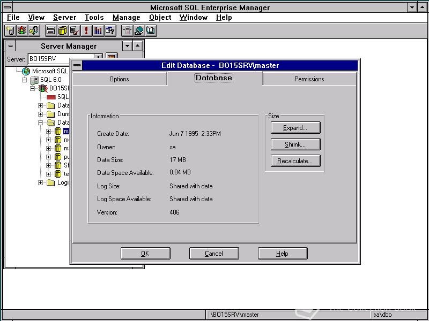Click the Expand... size button
Image resolution: width=429 pixels, height=321 pixels.
coord(295,128)
